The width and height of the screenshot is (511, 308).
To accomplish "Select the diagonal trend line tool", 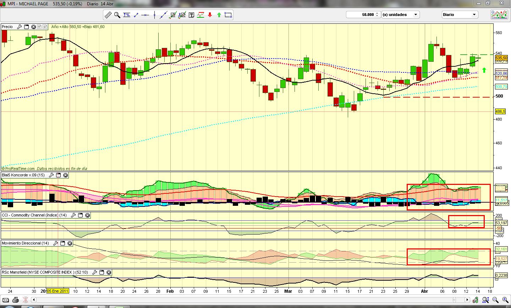I will (164, 15).
